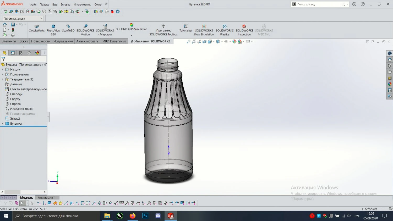Enable the SOLIDWORKS Flow Simulation add-in

tap(204, 30)
